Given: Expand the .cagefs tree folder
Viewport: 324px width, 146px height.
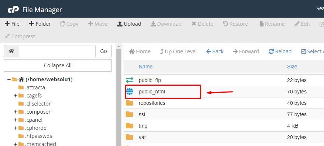Looking at the screenshot, I should click(15, 96).
